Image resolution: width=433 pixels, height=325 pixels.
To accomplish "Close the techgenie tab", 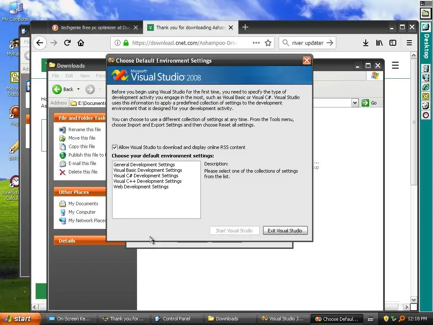I will point(136,28).
